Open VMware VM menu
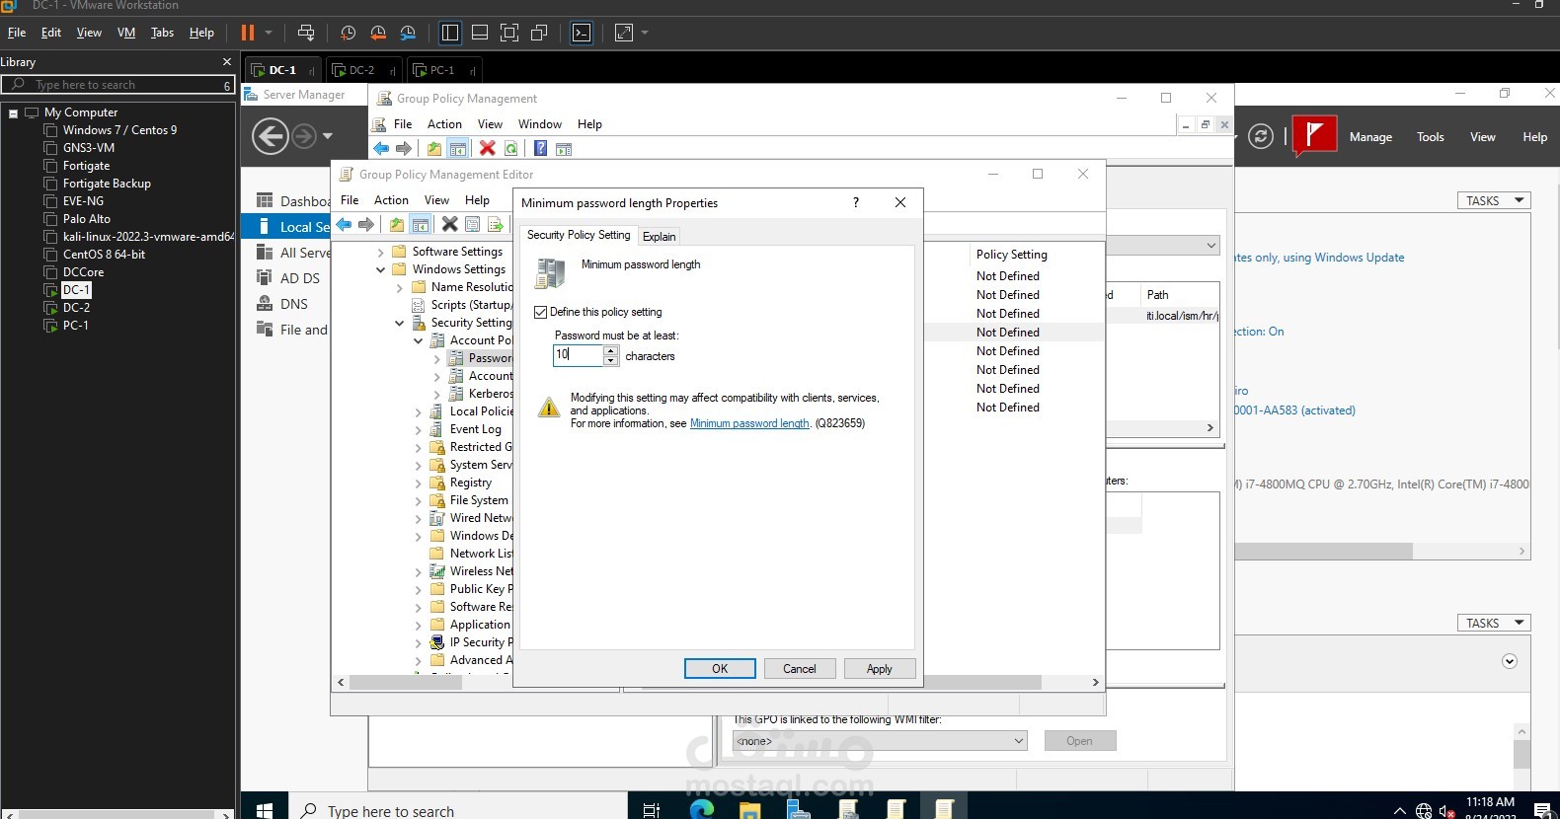 [126, 33]
